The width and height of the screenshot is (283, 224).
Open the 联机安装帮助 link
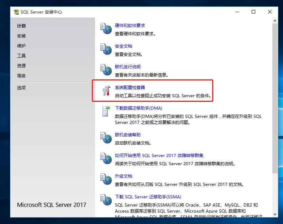tap(128, 135)
